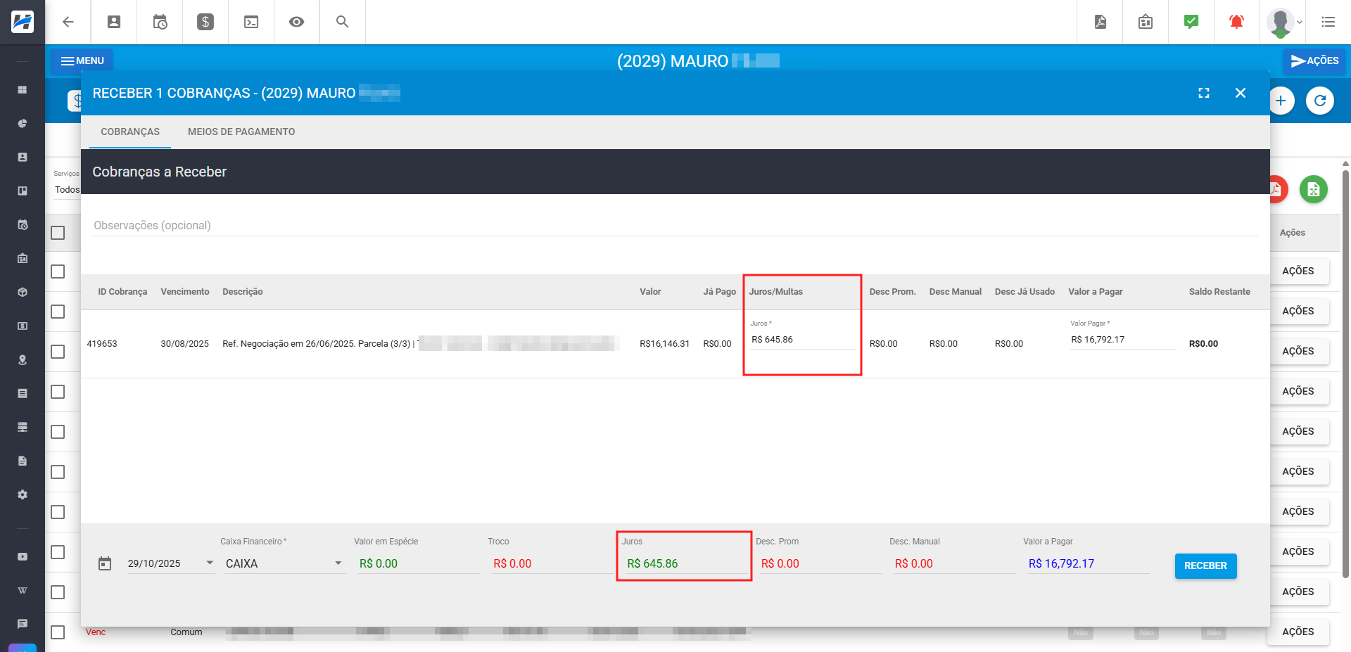Screen dimensions: 1351x652
Task: Open pie chart reports sidebar icon
Action: (23, 124)
